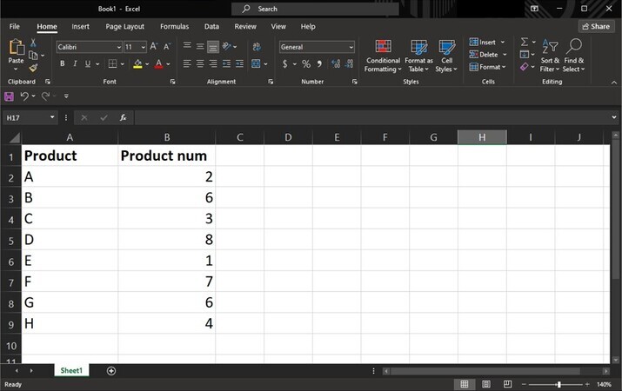Apply Comma Style format
Viewport: 622px width, 391px height.
coord(319,63)
